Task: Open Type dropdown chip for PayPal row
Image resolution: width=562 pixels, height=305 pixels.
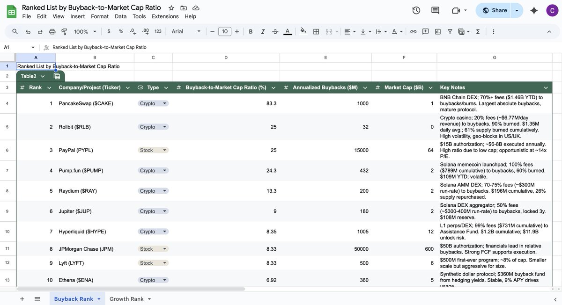Action: [153, 150]
